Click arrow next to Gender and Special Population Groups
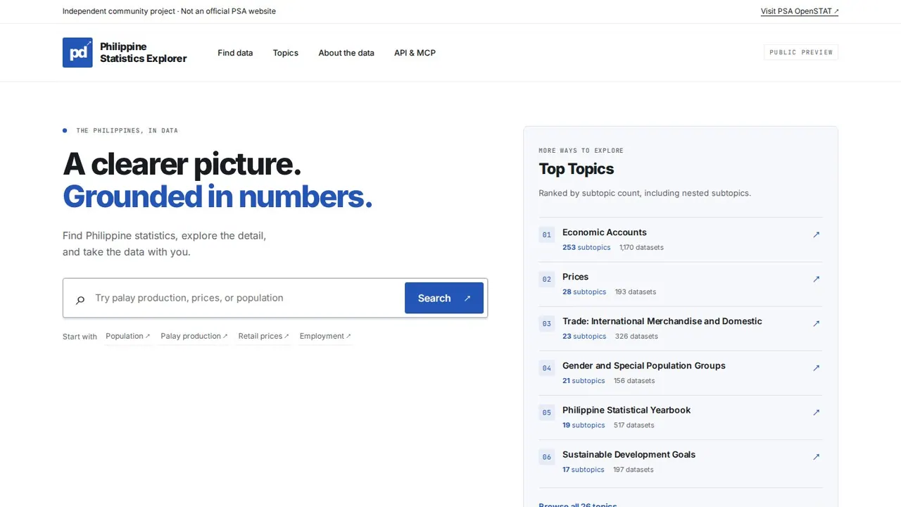901x507 pixels. [817, 368]
